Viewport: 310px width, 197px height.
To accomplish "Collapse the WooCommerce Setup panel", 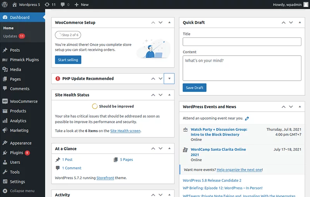I will point(169,22).
